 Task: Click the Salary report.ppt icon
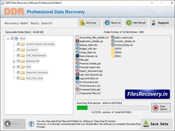coord(113,37)
